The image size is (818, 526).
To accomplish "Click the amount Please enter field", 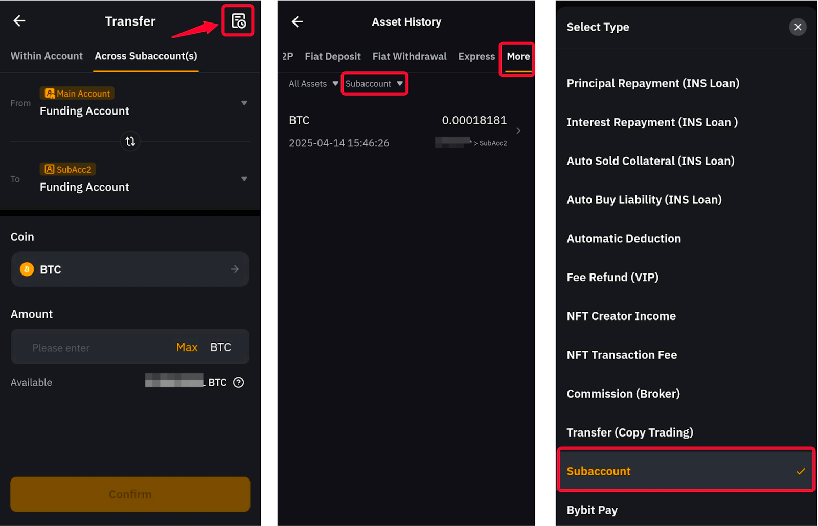I will click(x=92, y=348).
